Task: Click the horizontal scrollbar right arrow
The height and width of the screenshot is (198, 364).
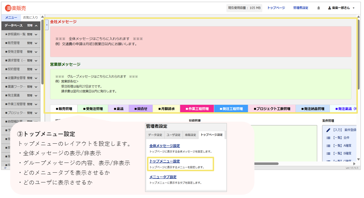Action: (354, 164)
